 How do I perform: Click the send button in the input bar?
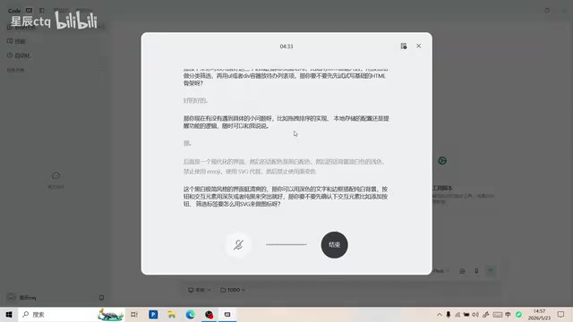491,270
